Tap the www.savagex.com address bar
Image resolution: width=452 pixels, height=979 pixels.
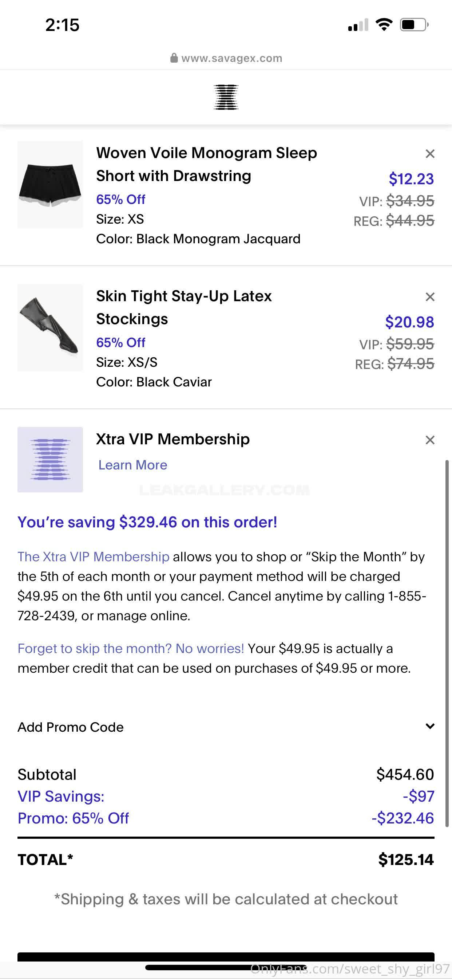click(231, 58)
